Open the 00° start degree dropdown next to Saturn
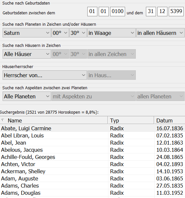 pyautogui.click(x=60, y=33)
